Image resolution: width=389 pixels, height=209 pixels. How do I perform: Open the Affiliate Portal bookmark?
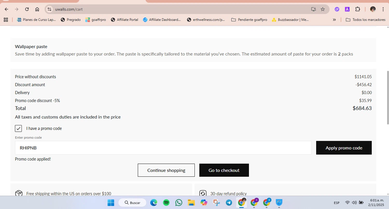tap(124, 20)
